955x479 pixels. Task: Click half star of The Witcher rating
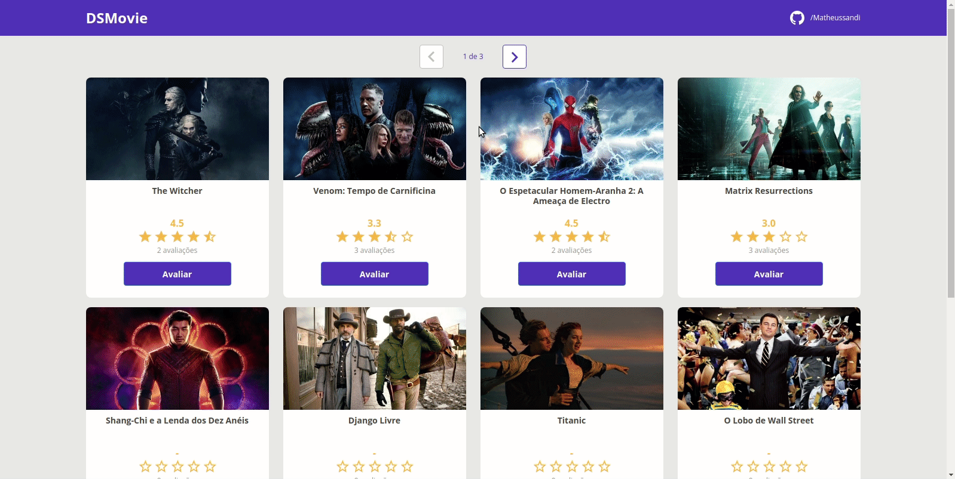(x=210, y=237)
